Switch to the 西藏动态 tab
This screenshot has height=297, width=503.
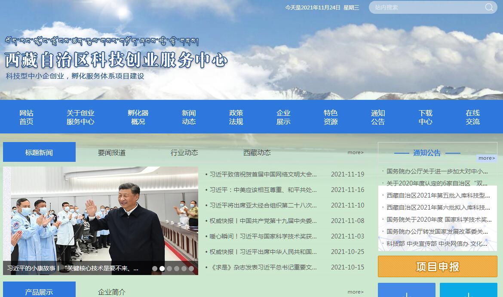(x=257, y=152)
